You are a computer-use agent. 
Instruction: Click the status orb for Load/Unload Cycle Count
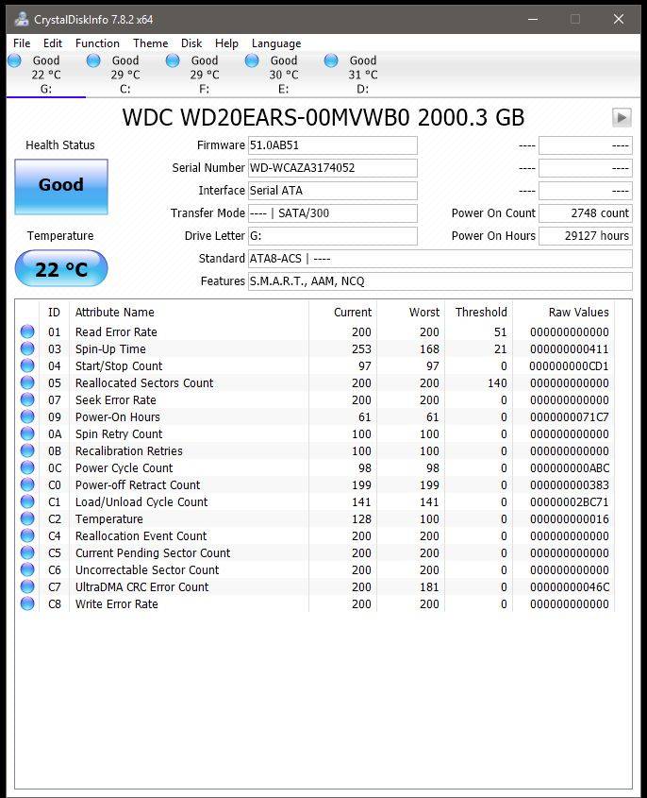[x=27, y=501]
